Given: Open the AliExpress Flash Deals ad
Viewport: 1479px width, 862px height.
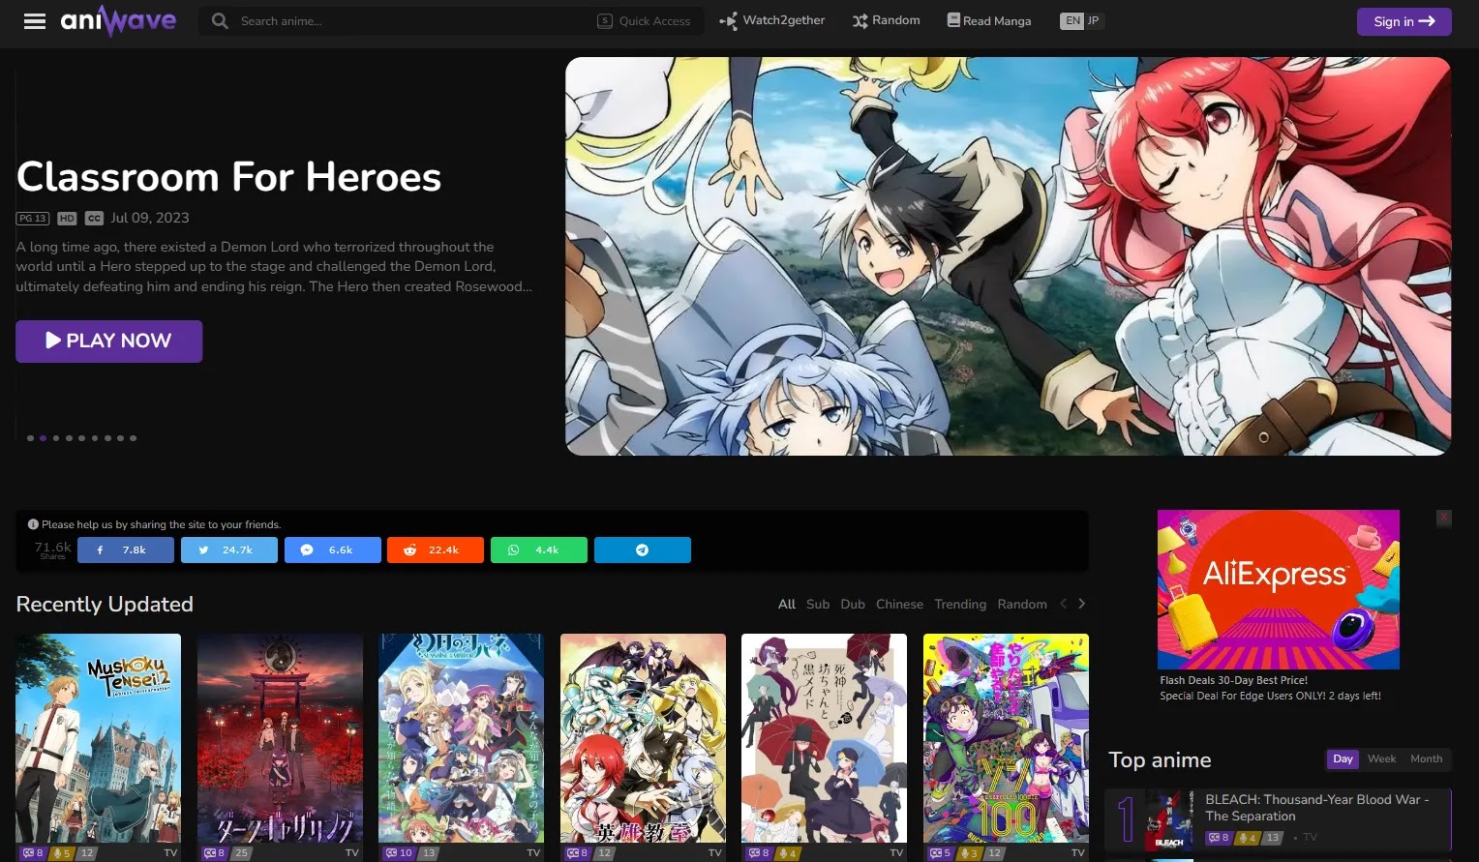Looking at the screenshot, I should tap(1279, 607).
